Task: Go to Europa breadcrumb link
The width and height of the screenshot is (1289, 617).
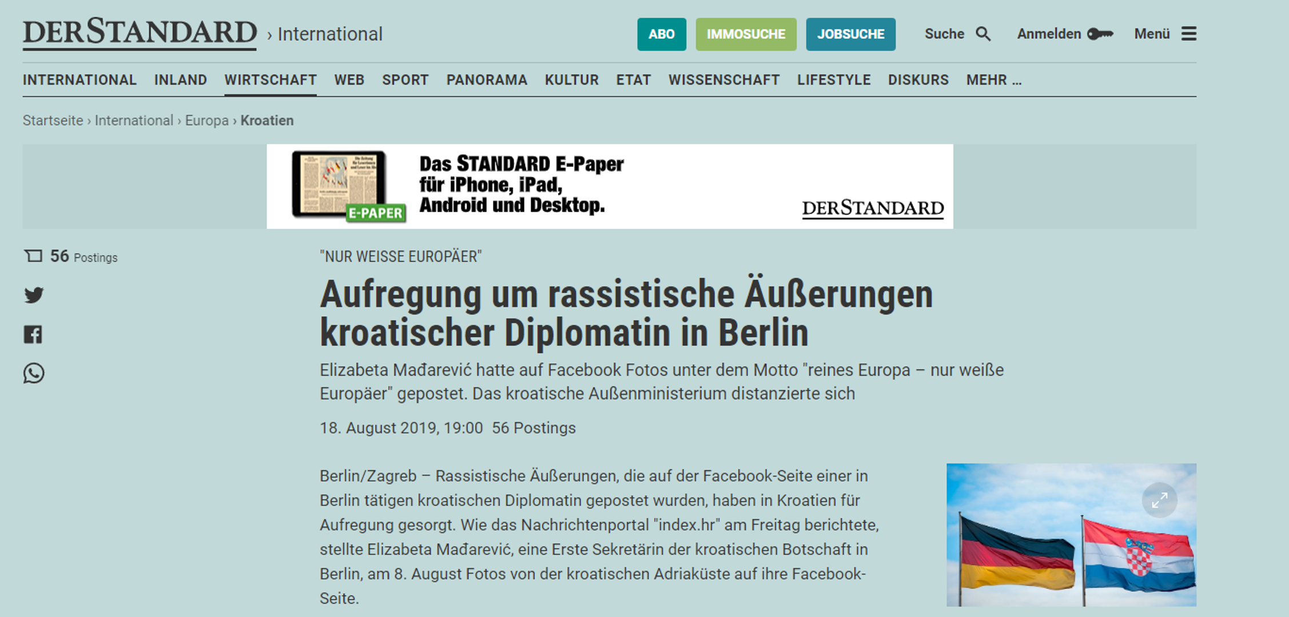Action: click(x=206, y=121)
